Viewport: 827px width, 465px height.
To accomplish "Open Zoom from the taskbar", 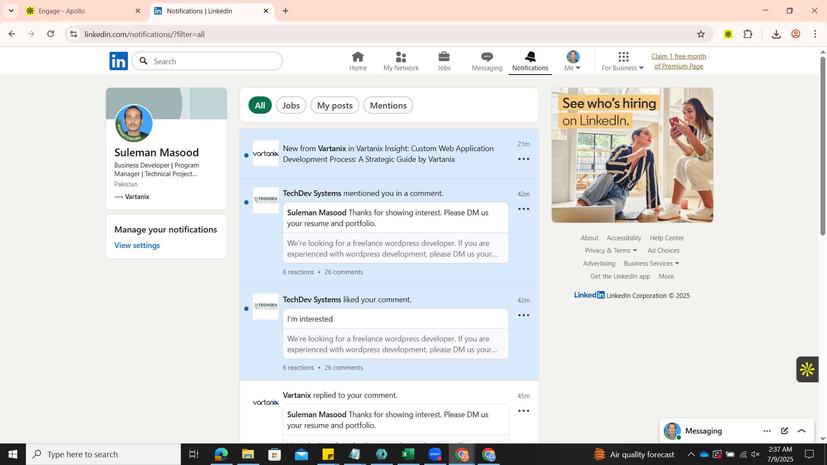I will tap(435, 454).
